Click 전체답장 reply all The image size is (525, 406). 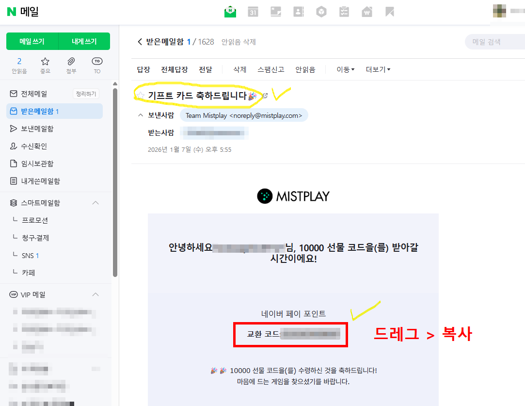(175, 69)
